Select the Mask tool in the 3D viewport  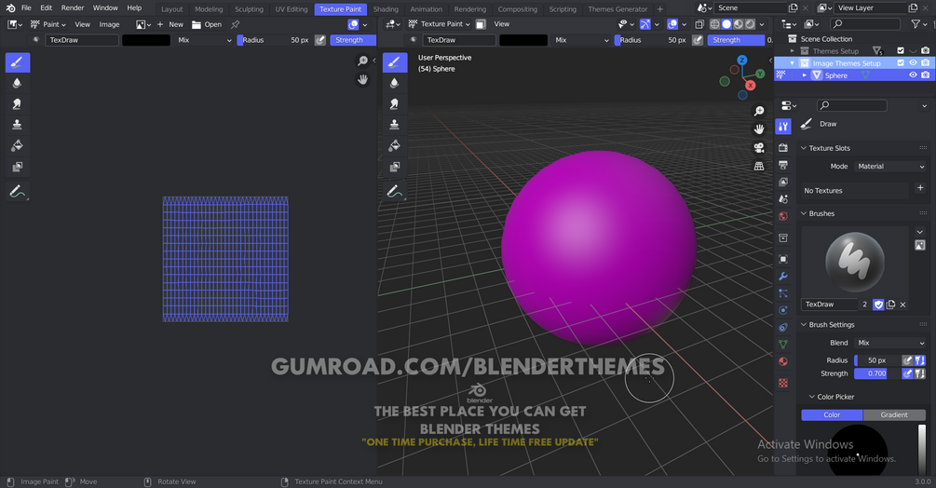(395, 167)
